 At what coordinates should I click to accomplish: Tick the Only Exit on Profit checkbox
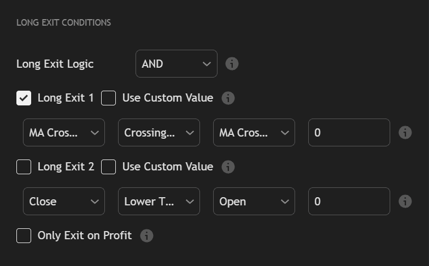tap(24, 236)
